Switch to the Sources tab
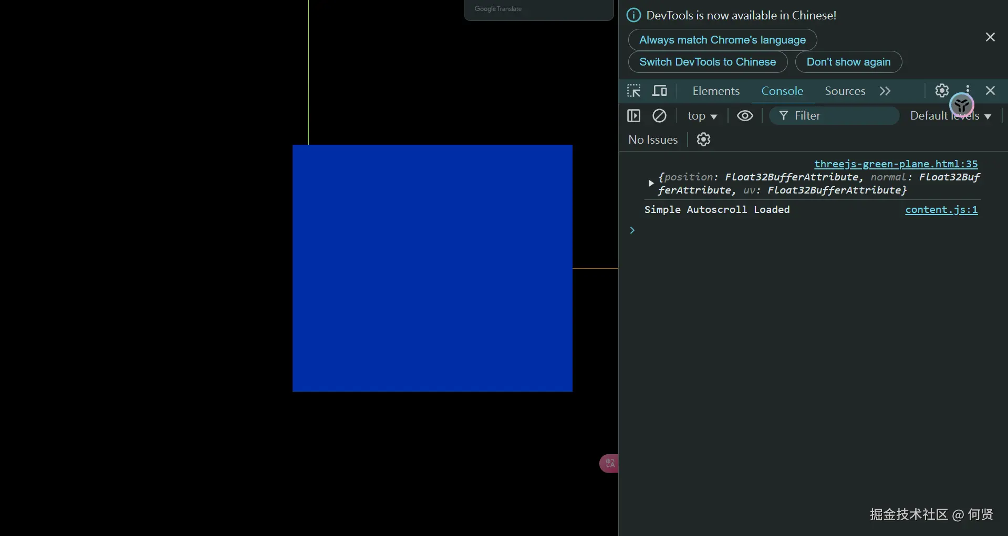The height and width of the screenshot is (536, 1008). [844, 90]
